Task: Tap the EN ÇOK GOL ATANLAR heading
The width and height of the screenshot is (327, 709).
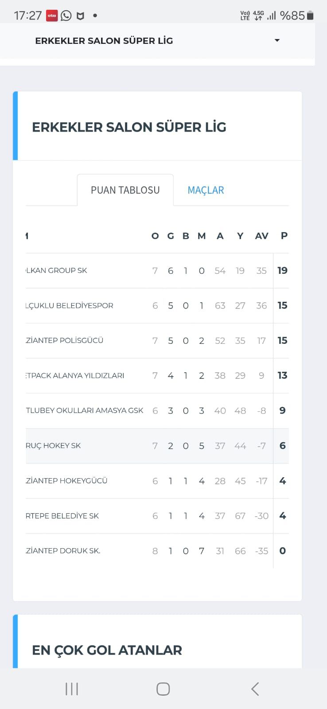Action: pyautogui.click(x=107, y=650)
